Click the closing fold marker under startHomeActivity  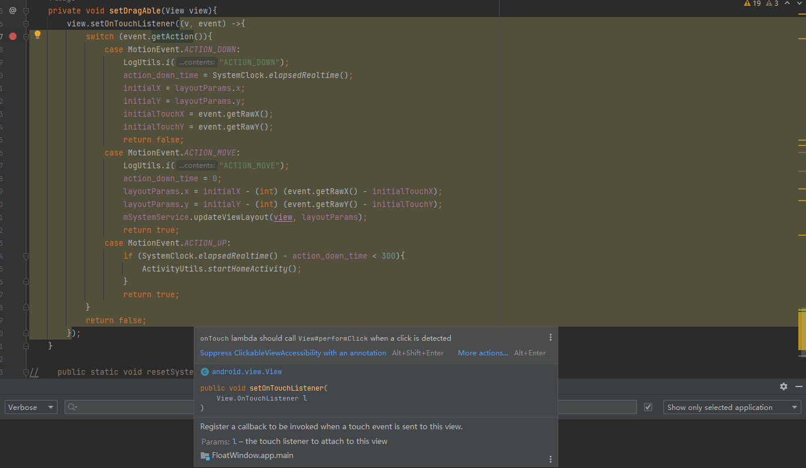click(26, 282)
